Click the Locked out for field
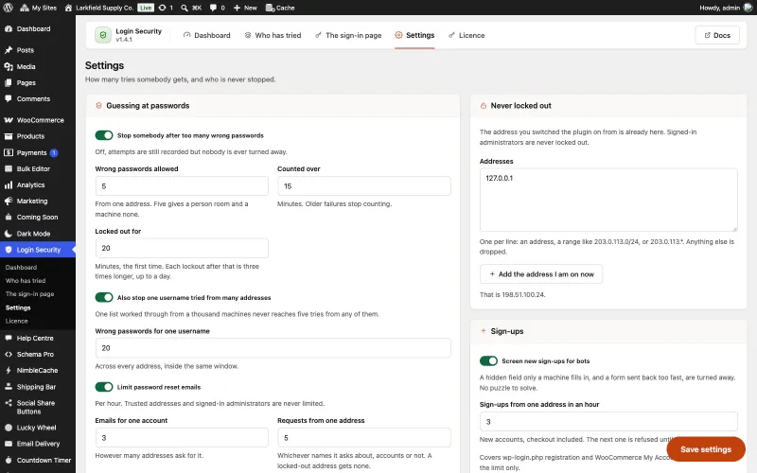 182,248
